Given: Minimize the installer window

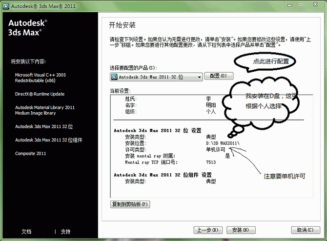Looking at the screenshot, I should [290, 4].
